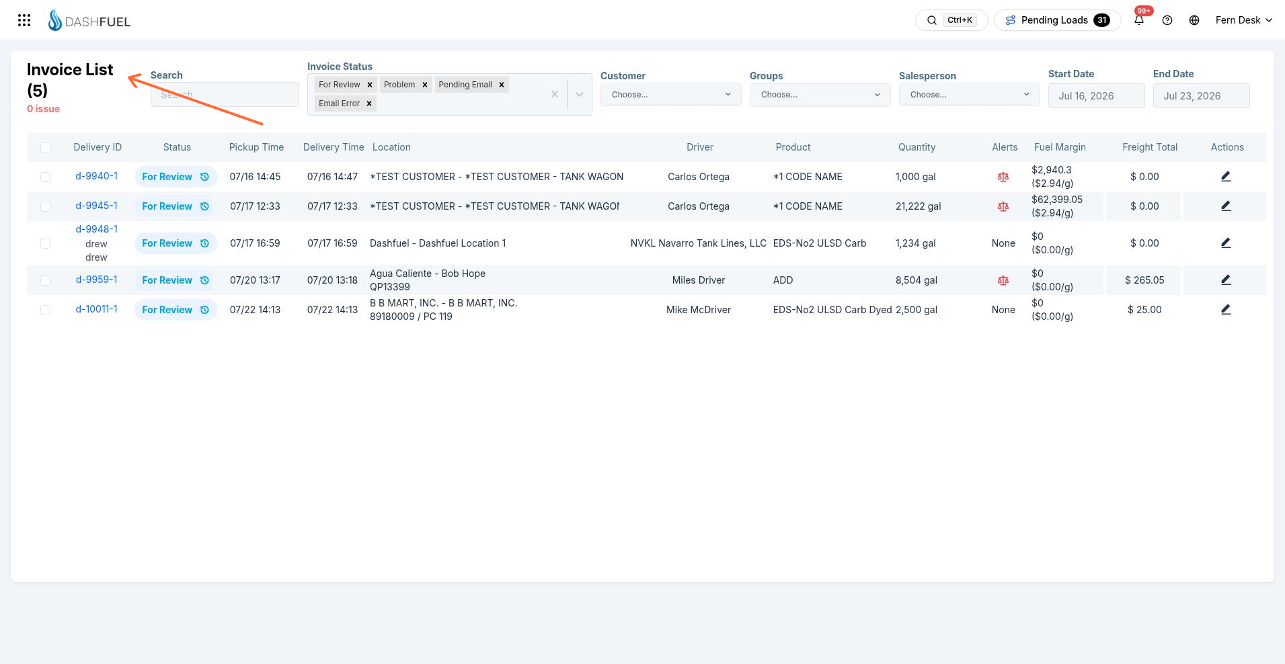Image resolution: width=1285 pixels, height=664 pixels.
Task: Edit invoice d-10011-1 with pencil icon
Action: coord(1226,309)
